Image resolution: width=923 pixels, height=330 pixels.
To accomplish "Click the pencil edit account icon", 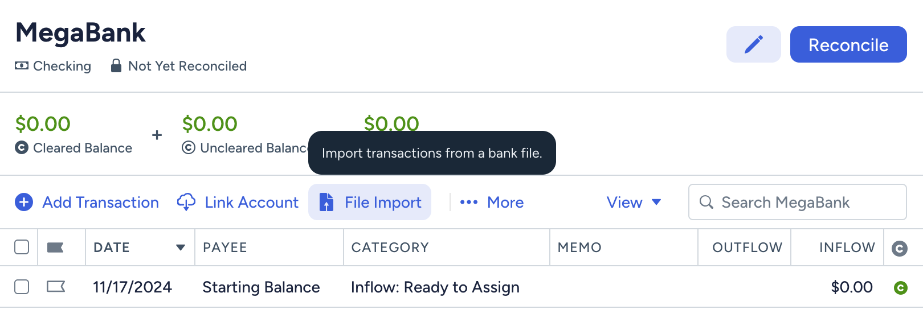I will (x=753, y=44).
